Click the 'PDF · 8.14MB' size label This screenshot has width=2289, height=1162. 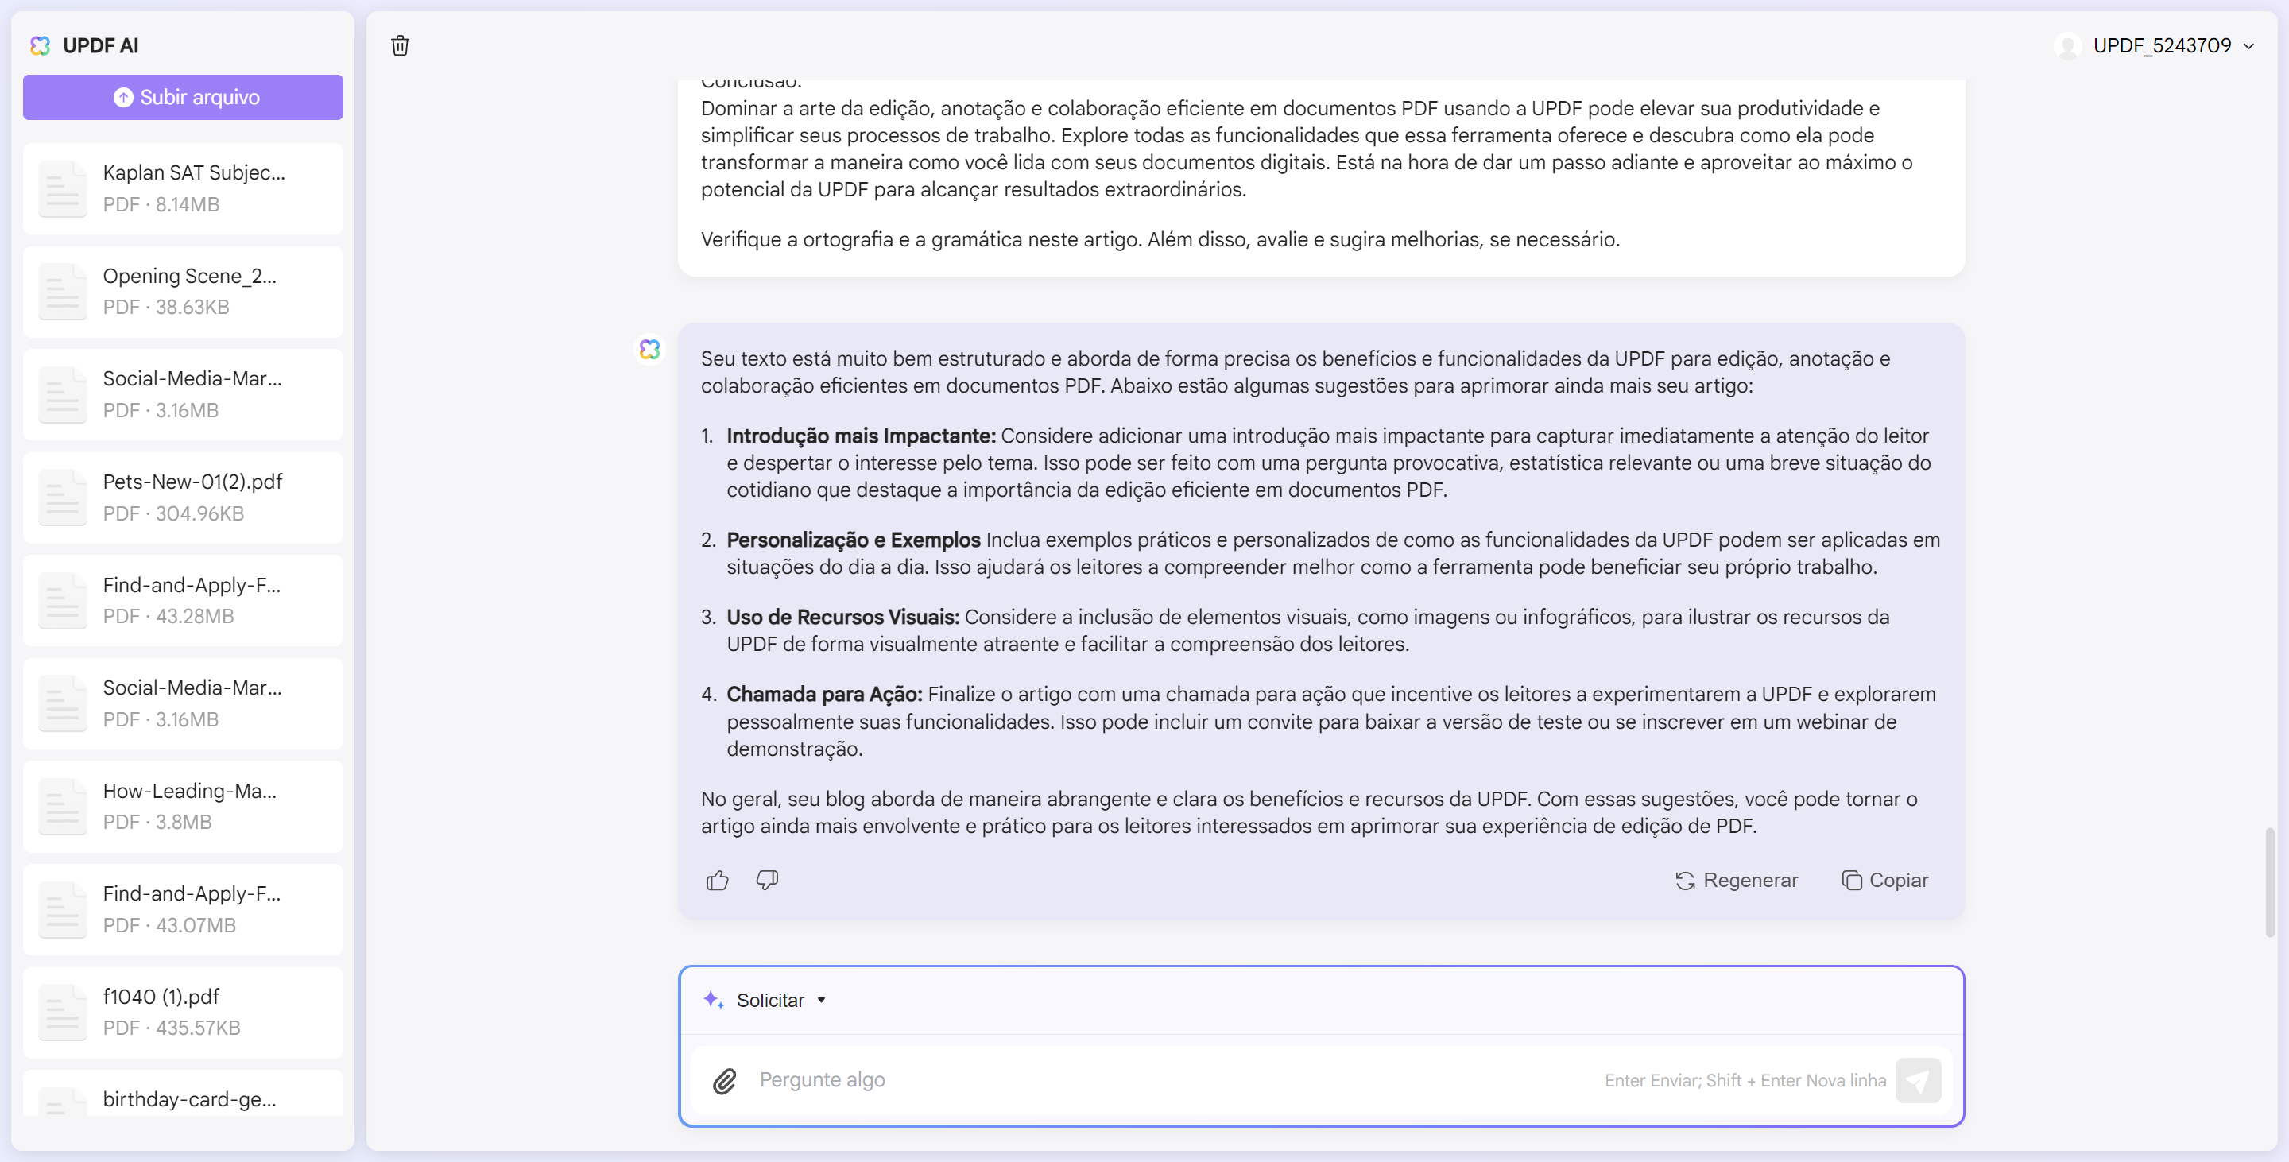[x=161, y=204]
